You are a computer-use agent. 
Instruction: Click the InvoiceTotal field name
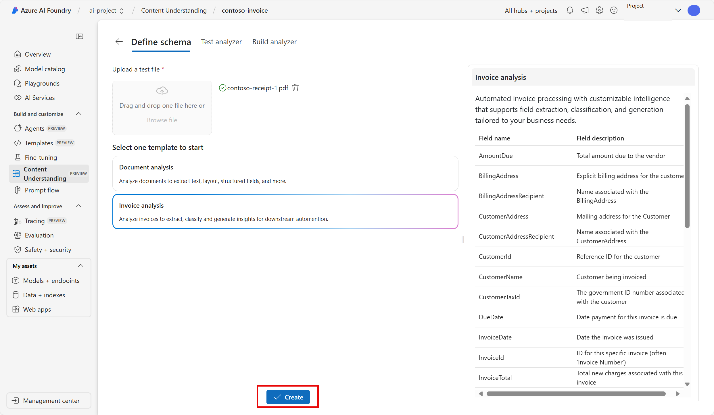(495, 378)
